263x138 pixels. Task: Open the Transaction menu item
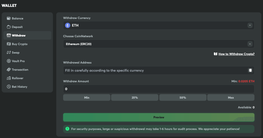(20, 70)
